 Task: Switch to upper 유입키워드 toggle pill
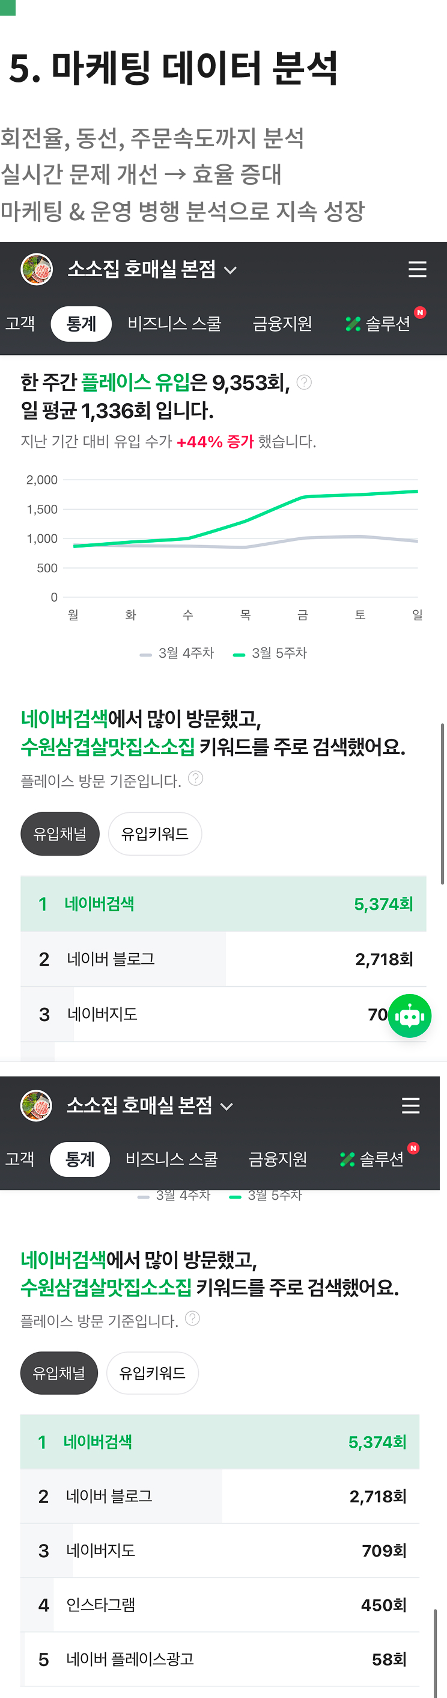[154, 834]
